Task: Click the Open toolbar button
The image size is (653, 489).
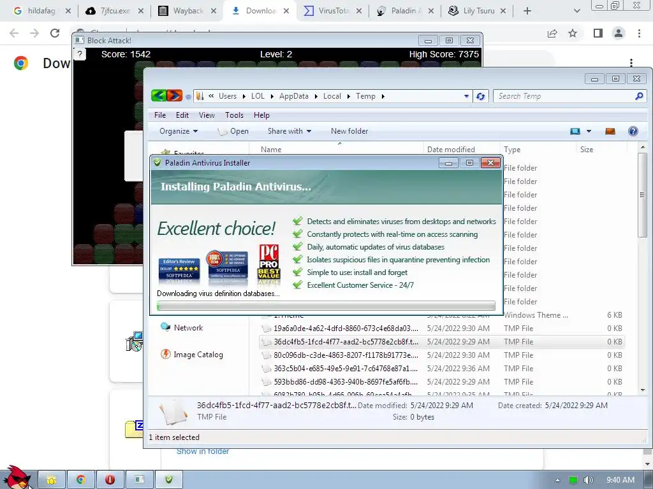Action: [233, 131]
